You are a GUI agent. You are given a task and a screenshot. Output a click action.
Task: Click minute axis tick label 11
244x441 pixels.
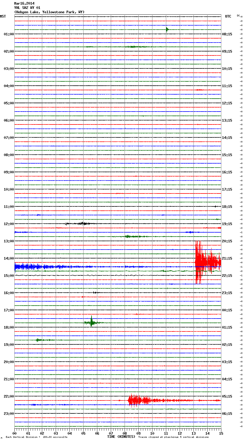tap(166, 434)
